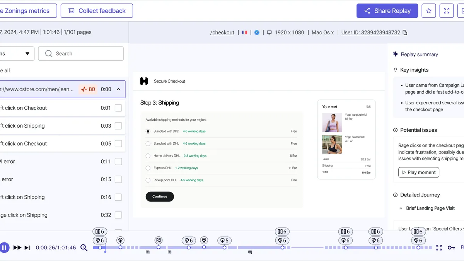
Task: Click the H store logo in Secure Checkout
Action: pos(144,81)
